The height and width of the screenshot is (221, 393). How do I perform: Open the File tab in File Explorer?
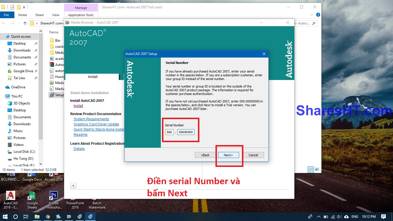pyautogui.click(x=6, y=15)
